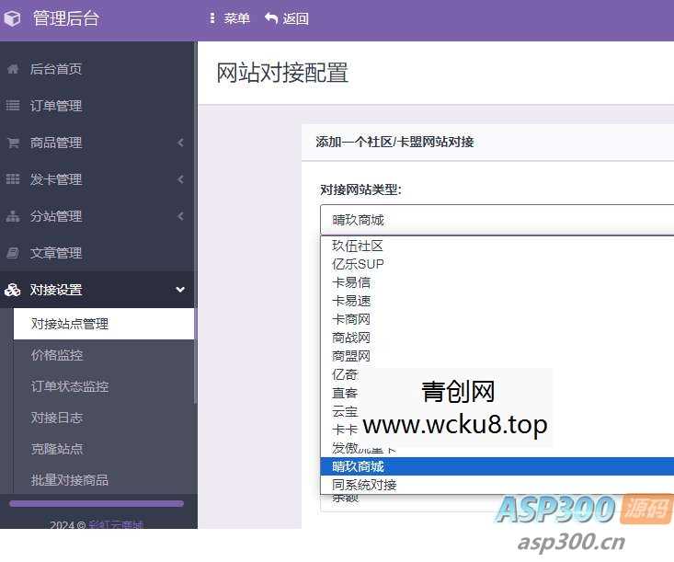
Task: Choose 卡商网 from the dropdown list
Action: point(497,319)
